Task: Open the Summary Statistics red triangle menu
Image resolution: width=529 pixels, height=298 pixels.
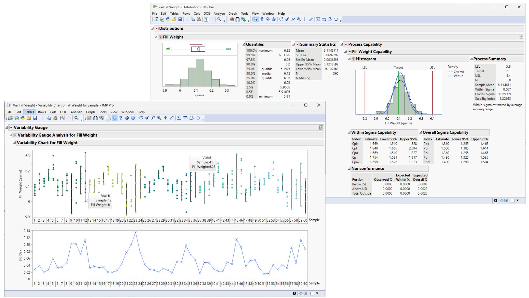Action: (298, 44)
